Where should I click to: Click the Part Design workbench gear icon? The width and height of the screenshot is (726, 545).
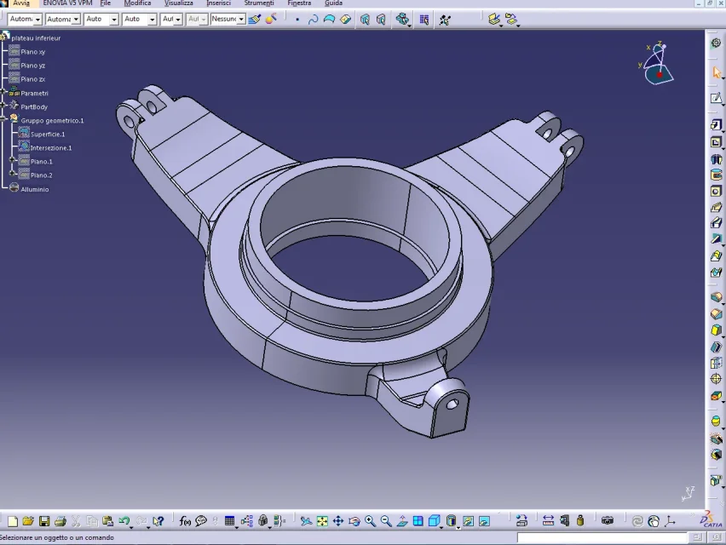point(716,43)
